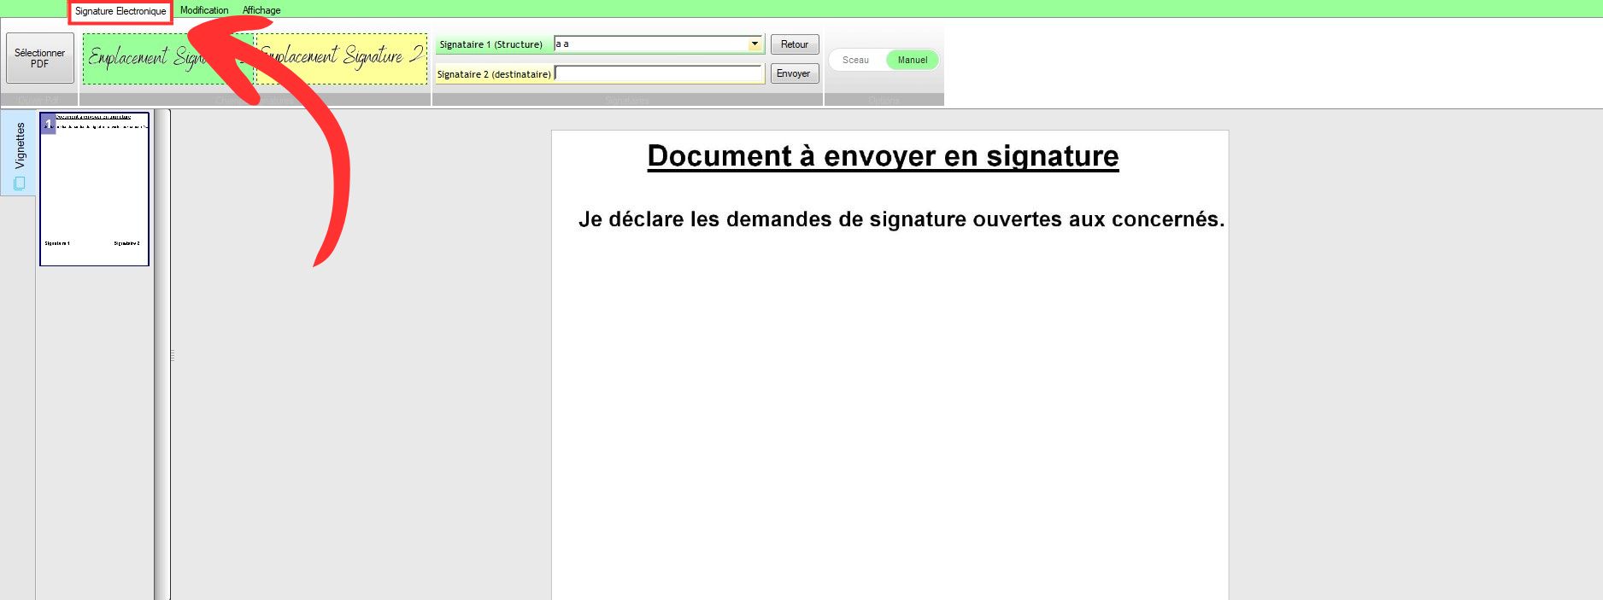Click the Signataire 2 (destinataire) input field
The height and width of the screenshot is (600, 1603).
(658, 74)
